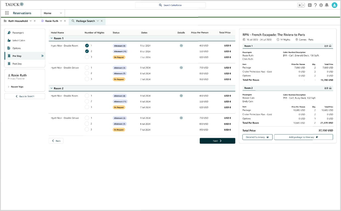Click the Search Salesforce field
This screenshot has width=341, height=211.
170,5
